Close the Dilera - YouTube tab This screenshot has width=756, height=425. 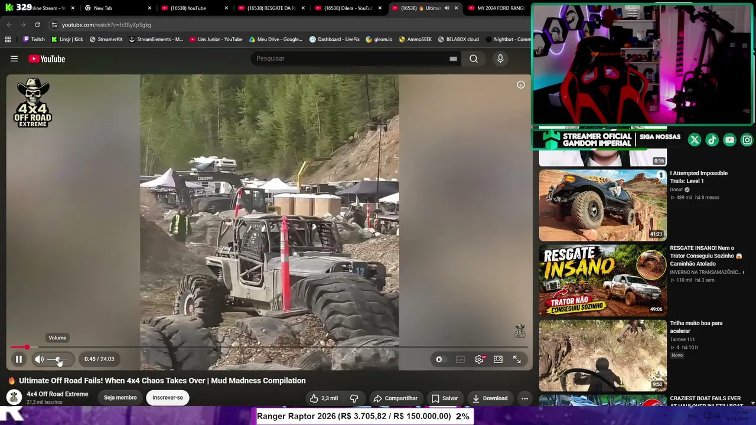coord(379,8)
